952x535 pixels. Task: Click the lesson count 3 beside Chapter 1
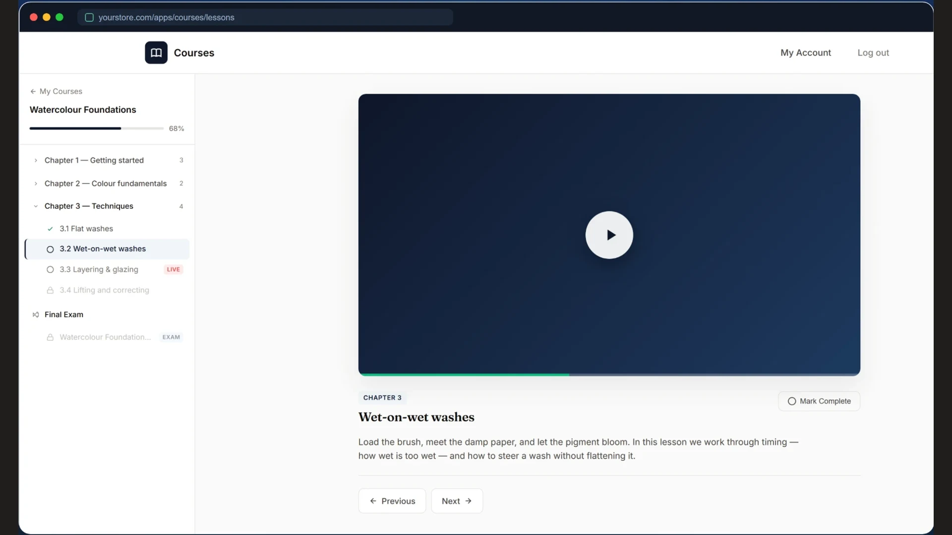point(181,160)
